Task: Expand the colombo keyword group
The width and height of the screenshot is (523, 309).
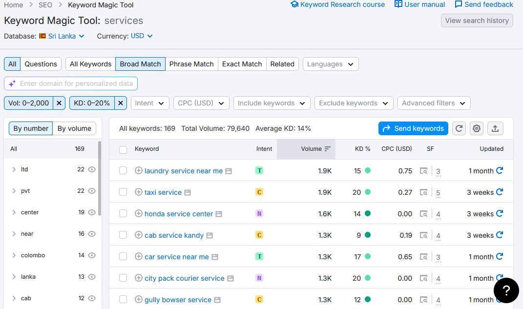Action: 14,255
